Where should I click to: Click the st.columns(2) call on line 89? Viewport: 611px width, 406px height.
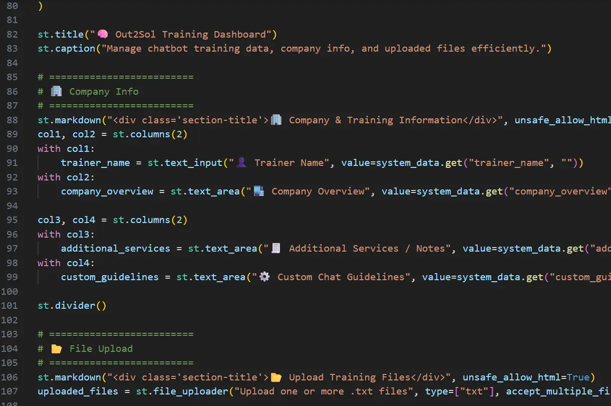coord(151,134)
